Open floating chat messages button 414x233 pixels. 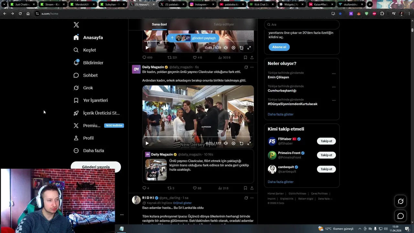coord(400,216)
